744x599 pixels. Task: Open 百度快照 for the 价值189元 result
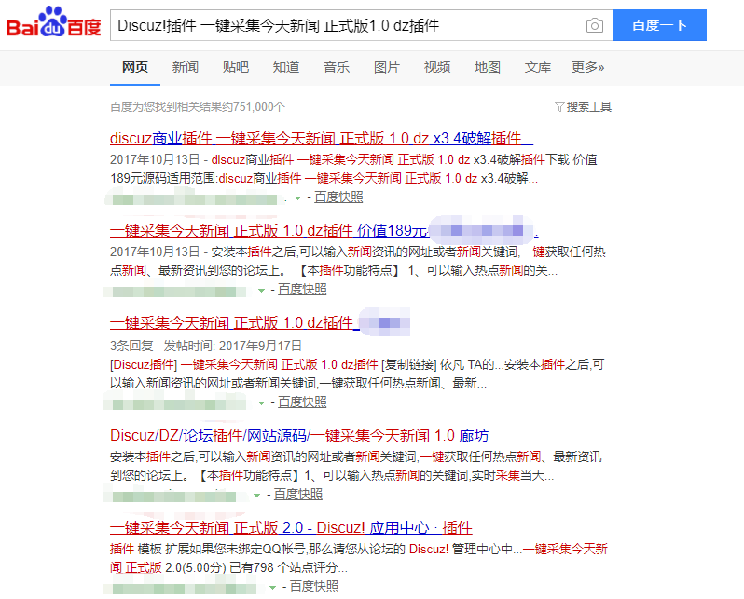(x=302, y=290)
